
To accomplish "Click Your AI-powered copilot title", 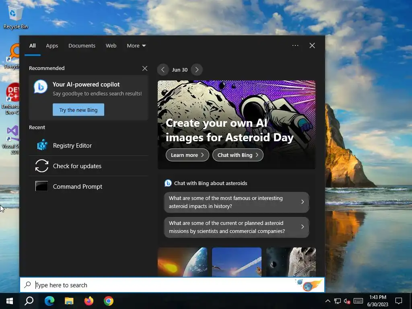I will [x=86, y=84].
